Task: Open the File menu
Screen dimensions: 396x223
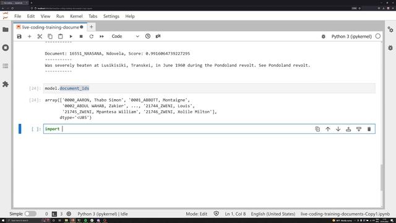Action: click(18, 16)
